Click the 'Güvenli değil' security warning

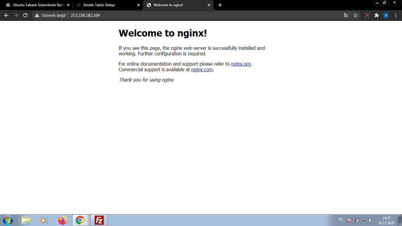pyautogui.click(x=50, y=15)
